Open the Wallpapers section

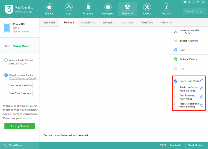[x=108, y=9]
